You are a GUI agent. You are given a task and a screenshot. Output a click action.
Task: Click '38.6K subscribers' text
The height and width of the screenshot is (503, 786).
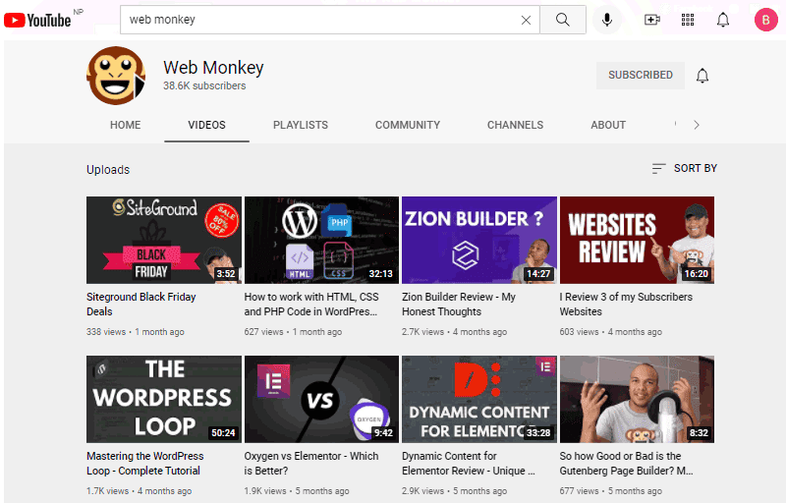pos(204,86)
